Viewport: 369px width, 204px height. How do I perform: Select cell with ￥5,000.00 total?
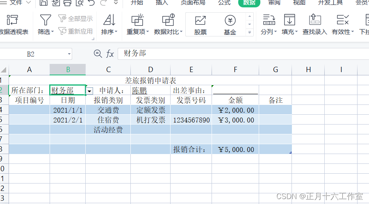[x=235, y=150]
